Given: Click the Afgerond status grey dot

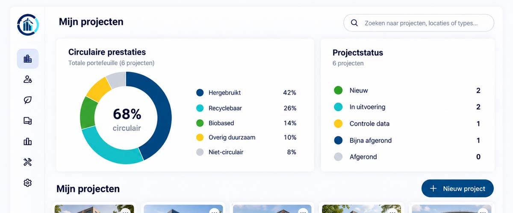Looking at the screenshot, I should [x=338, y=157].
